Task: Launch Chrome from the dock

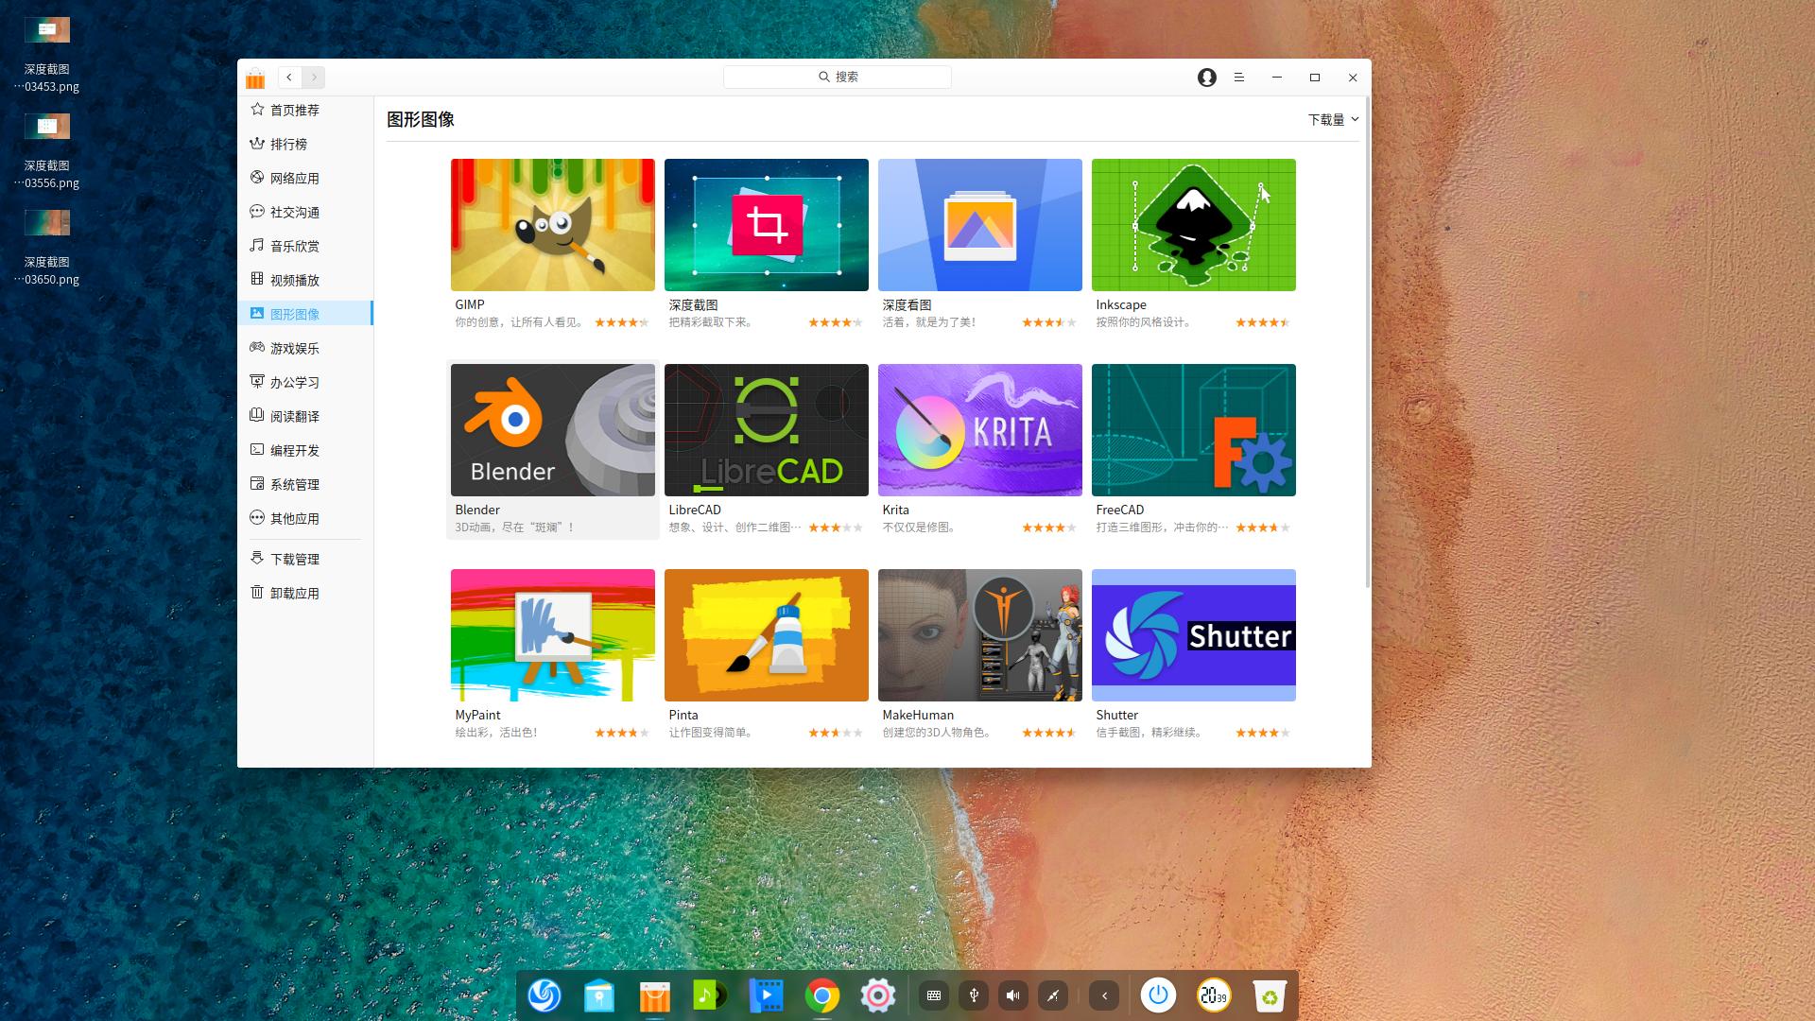Action: click(x=822, y=995)
